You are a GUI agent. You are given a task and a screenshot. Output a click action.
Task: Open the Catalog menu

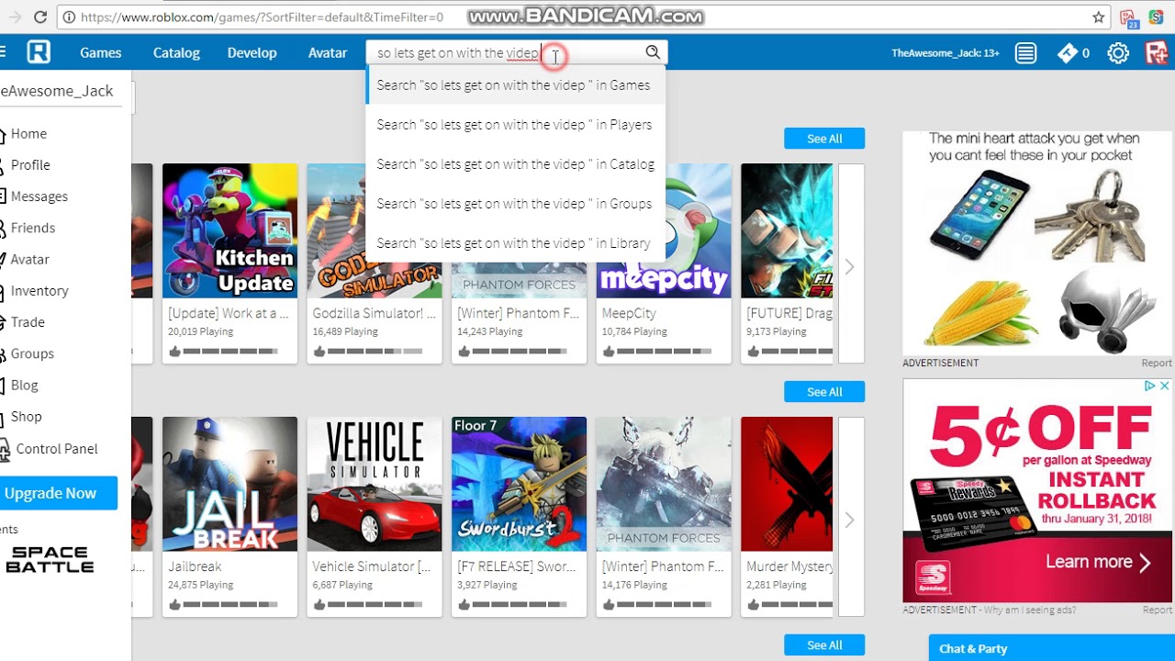(x=176, y=53)
